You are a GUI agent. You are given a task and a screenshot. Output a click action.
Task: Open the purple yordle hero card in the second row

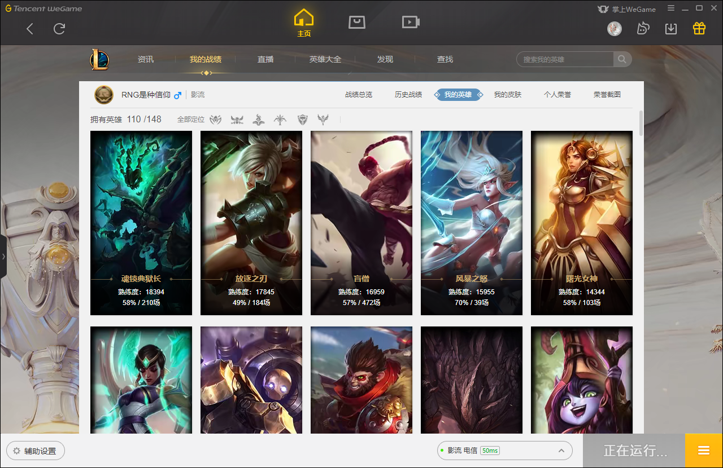tap(582, 380)
